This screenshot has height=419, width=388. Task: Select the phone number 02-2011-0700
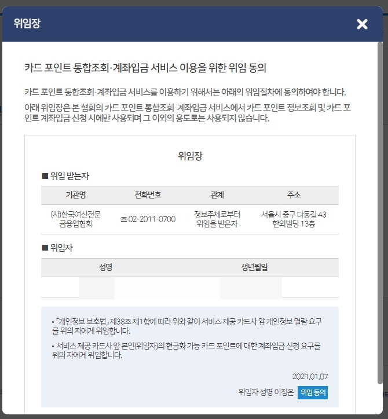point(152,219)
